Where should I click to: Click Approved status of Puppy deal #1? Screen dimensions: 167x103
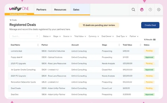click(x=149, y=57)
